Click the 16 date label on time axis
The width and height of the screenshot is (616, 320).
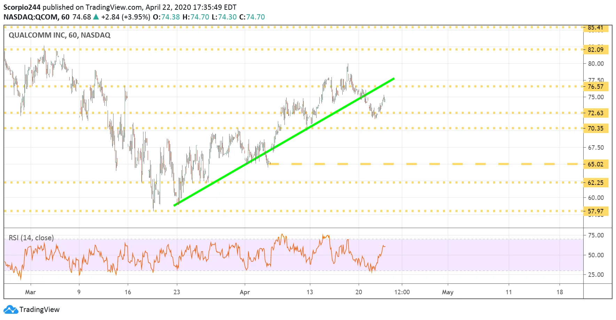[x=128, y=292]
